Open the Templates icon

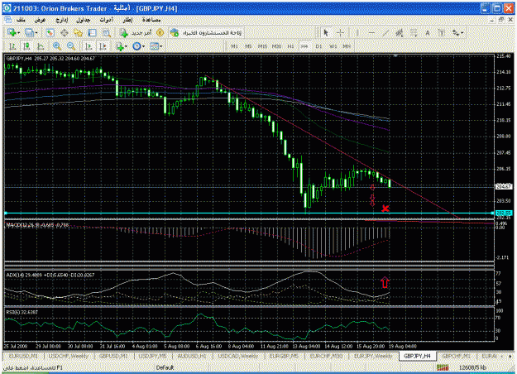click(x=154, y=46)
